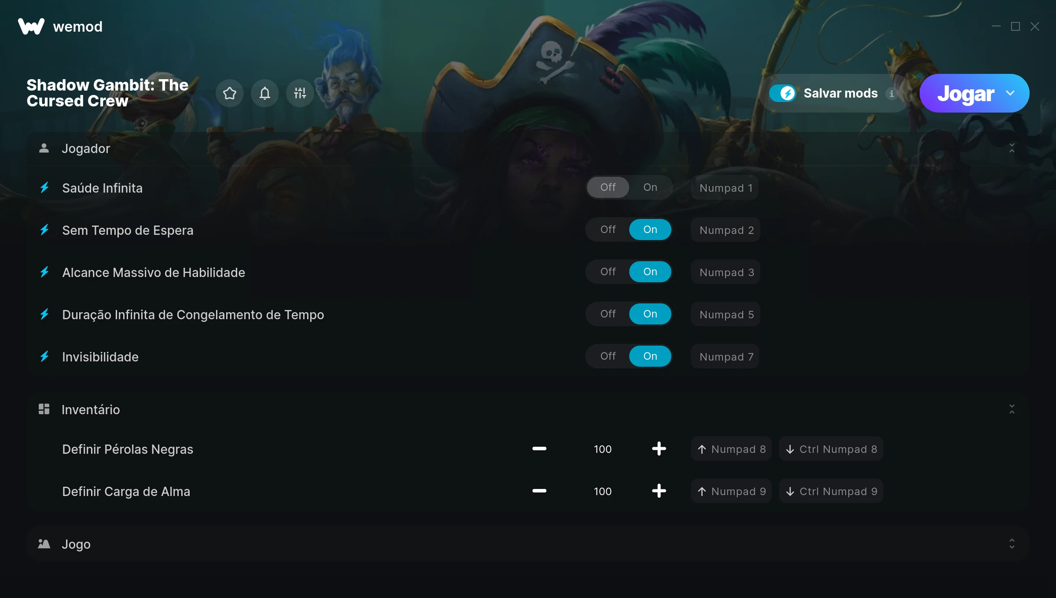
Task: Click the Numpad 2 hotkey button
Action: pos(726,230)
